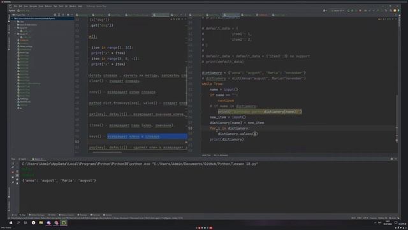Click the left editor horizontal scrollbar
408x230 pixels.
point(107,152)
